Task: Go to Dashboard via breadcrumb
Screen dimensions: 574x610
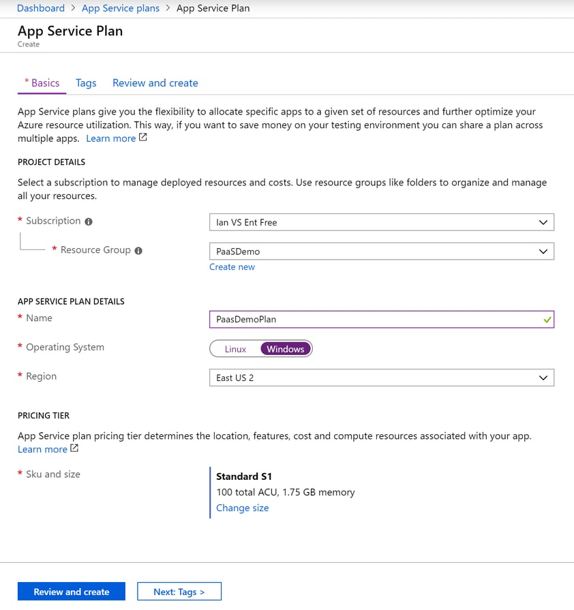Action: [x=40, y=8]
